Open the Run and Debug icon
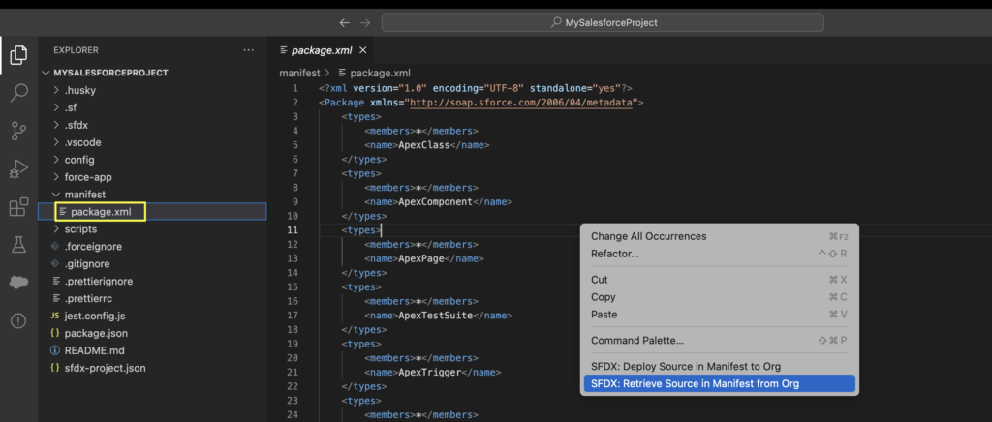The height and width of the screenshot is (422, 992). [x=19, y=169]
